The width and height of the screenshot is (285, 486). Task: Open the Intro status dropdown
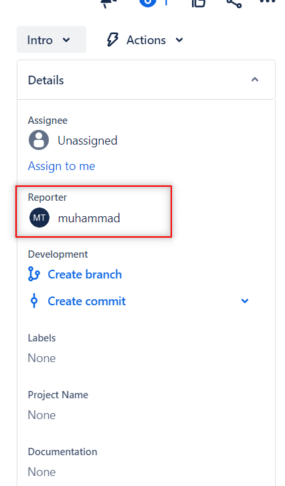click(52, 39)
